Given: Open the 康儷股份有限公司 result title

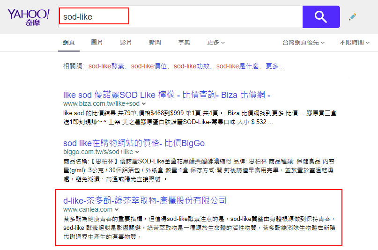Looking at the screenshot, I should [x=145, y=200].
